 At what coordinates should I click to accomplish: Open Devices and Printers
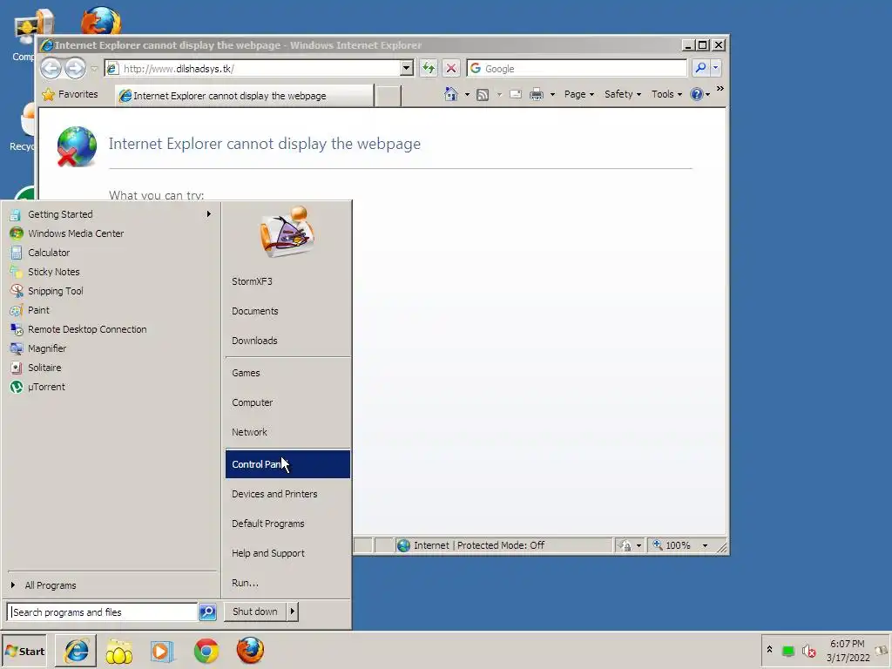[x=287, y=494]
